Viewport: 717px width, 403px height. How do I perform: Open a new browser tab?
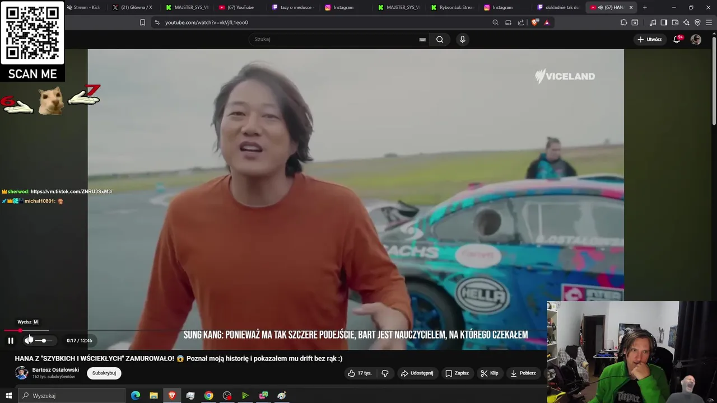click(x=645, y=7)
